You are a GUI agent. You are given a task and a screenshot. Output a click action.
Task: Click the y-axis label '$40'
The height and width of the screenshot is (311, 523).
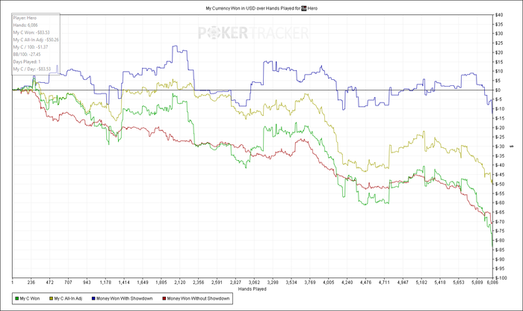pos(499,15)
